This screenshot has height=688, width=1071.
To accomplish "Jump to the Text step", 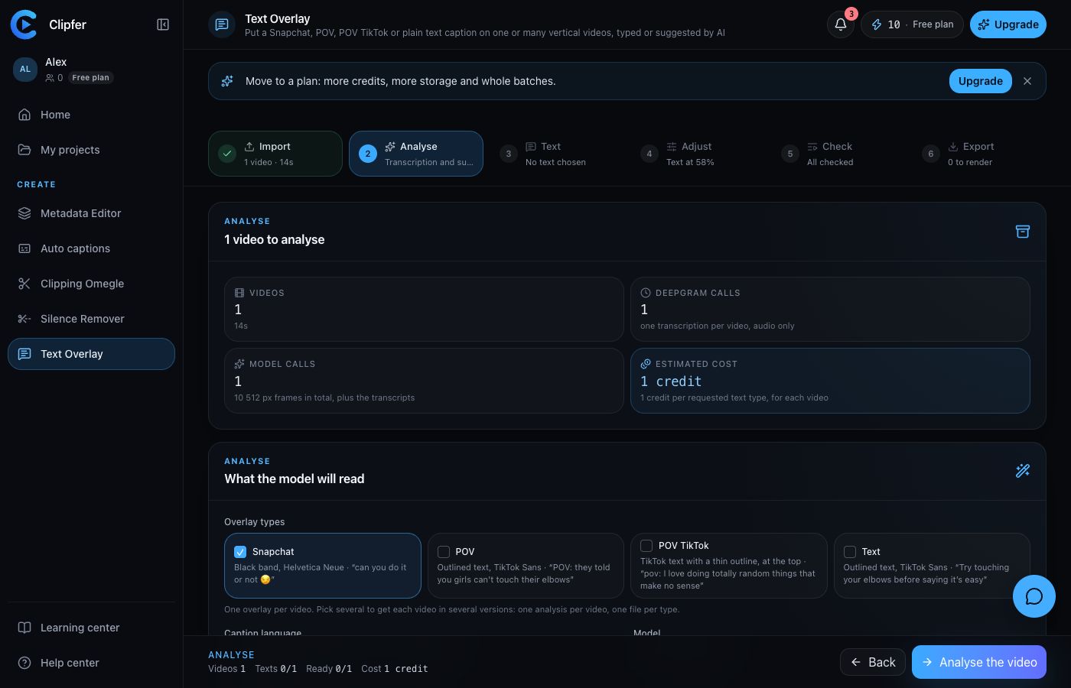I will point(557,154).
